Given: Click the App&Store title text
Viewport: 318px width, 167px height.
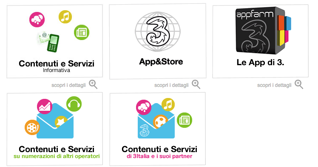Looking at the screenshot, I should coord(161,61).
